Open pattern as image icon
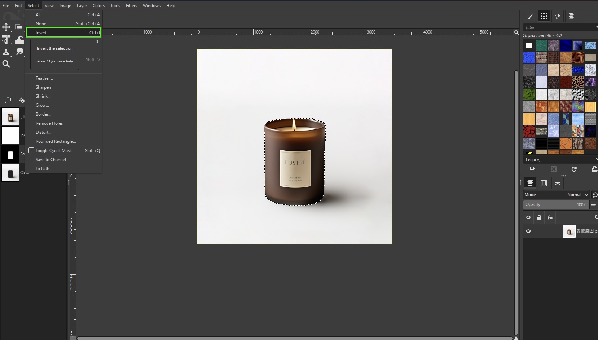Screen dimensions: 598x340 pos(594,169)
